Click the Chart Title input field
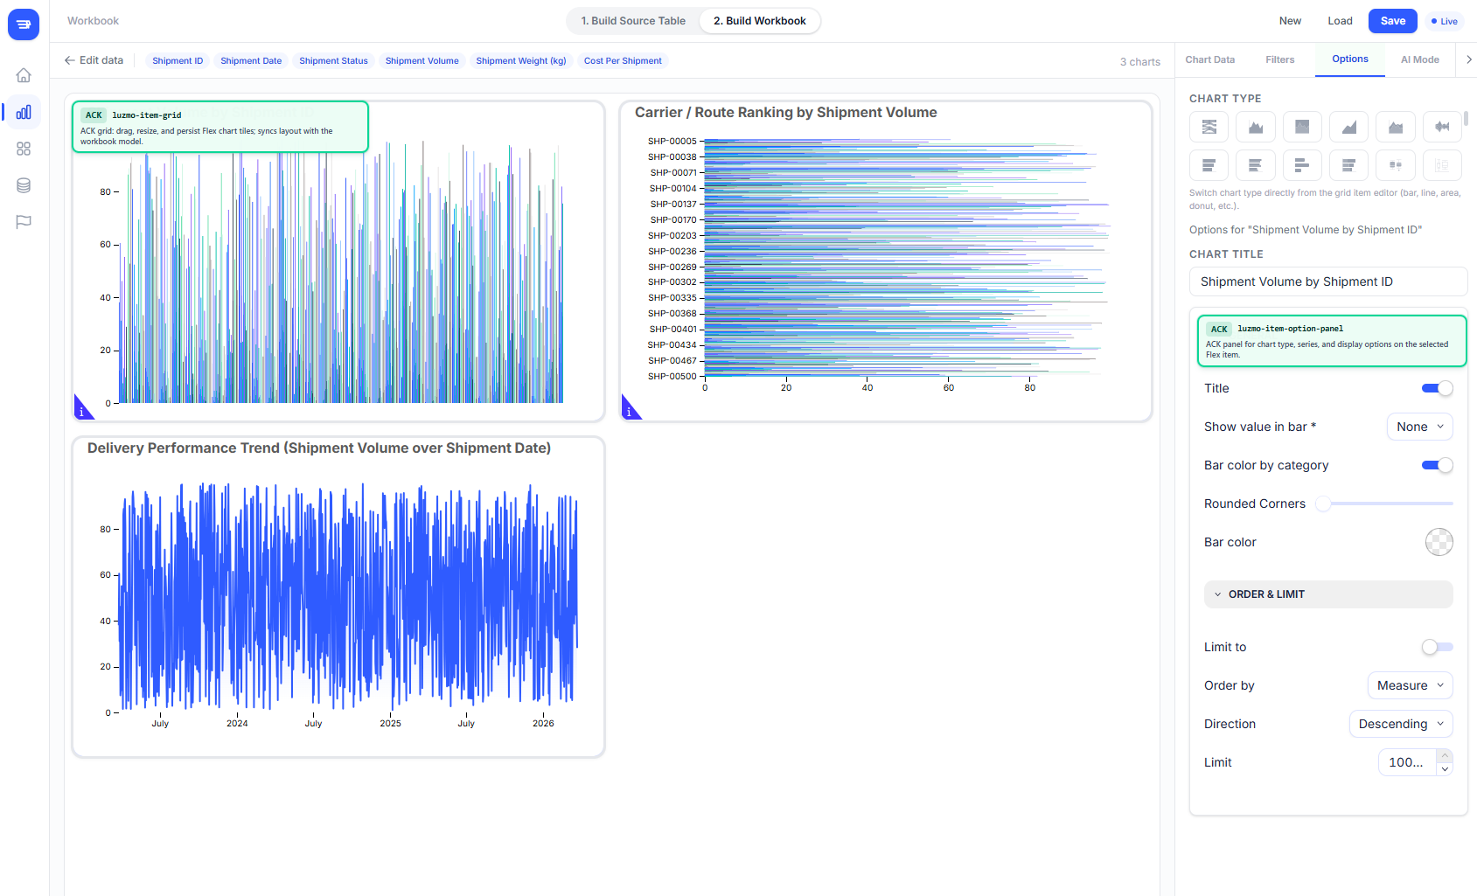 point(1327,281)
